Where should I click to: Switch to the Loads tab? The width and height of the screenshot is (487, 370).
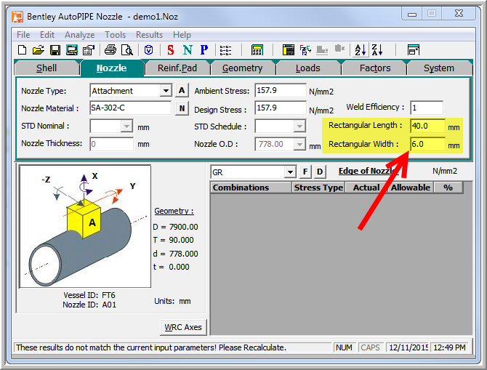307,68
